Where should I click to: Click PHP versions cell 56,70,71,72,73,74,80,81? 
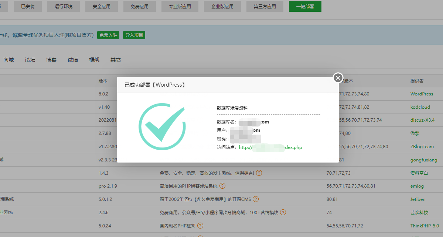coord(351,186)
